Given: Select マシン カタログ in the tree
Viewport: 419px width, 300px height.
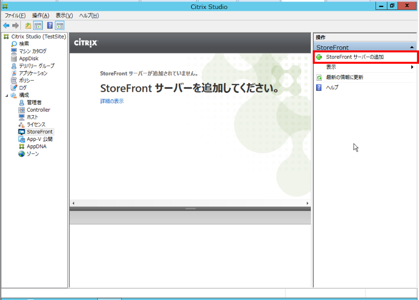Looking at the screenshot, I should tap(33, 51).
